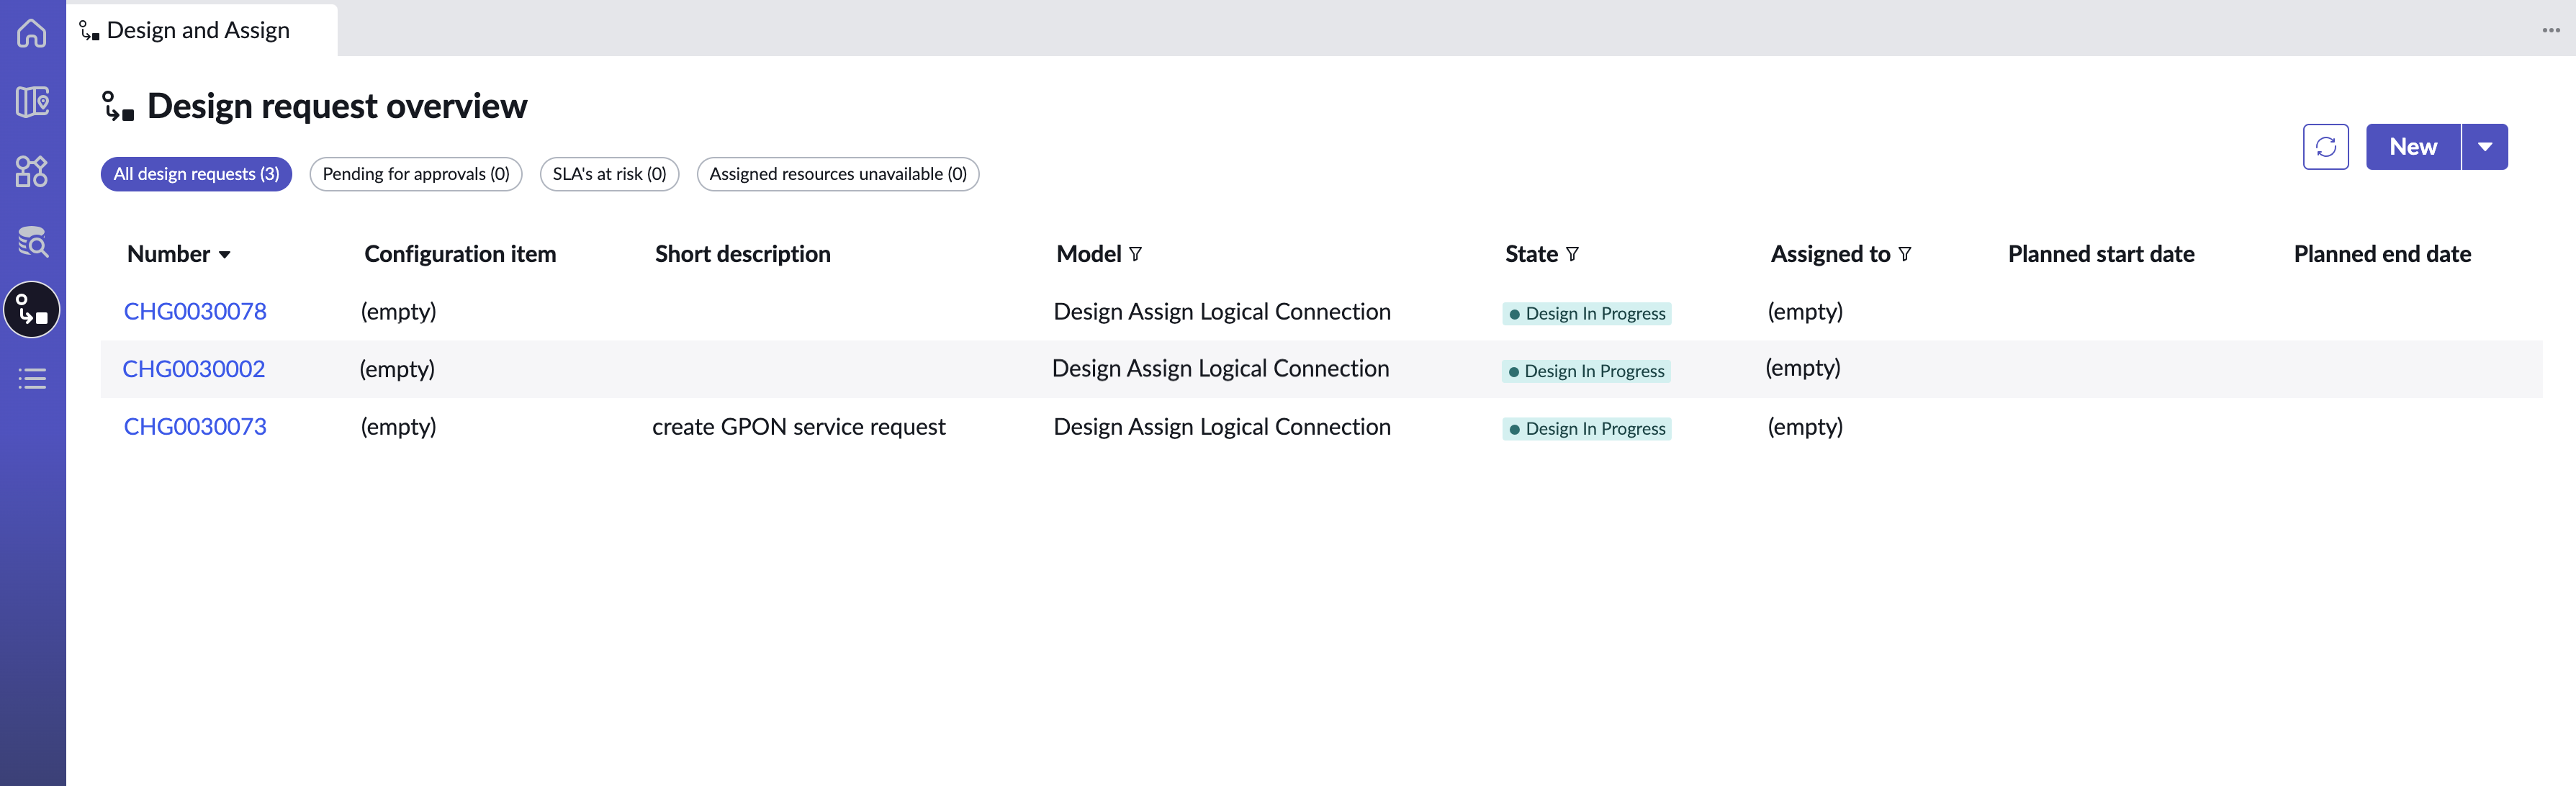Click the New button

[x=2413, y=147]
